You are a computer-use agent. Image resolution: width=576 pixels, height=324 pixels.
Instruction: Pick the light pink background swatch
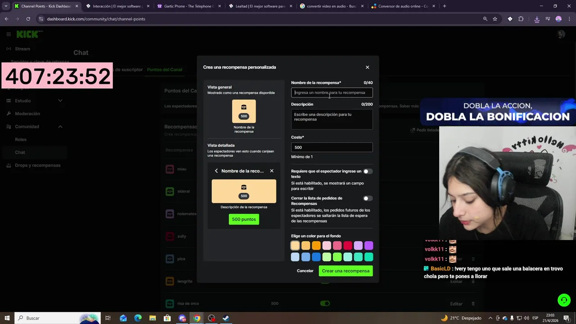(x=327, y=246)
